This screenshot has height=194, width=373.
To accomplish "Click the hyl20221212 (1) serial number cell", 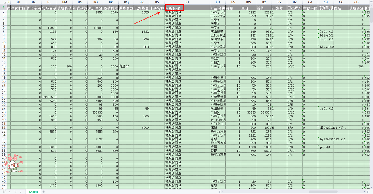I will coord(326,139).
